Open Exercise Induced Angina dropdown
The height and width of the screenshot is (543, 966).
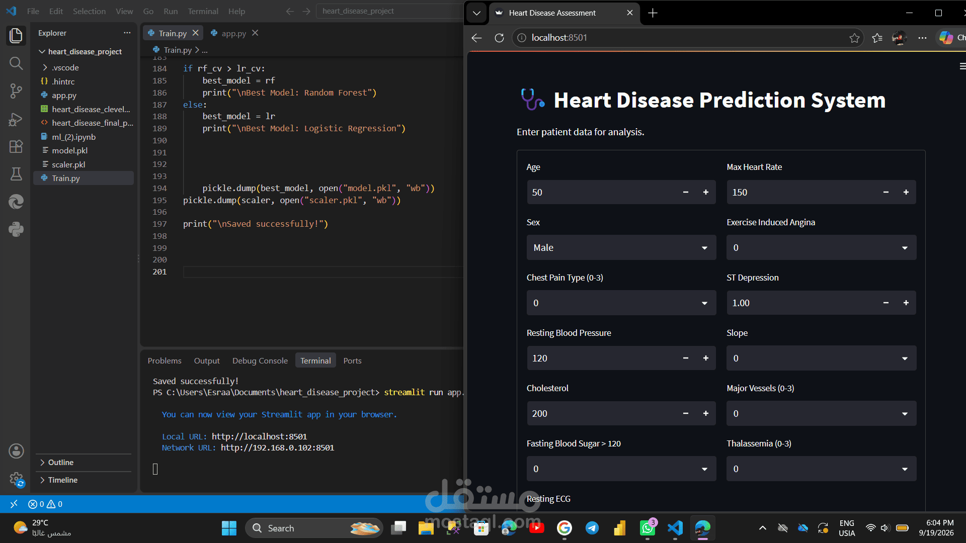pos(821,247)
